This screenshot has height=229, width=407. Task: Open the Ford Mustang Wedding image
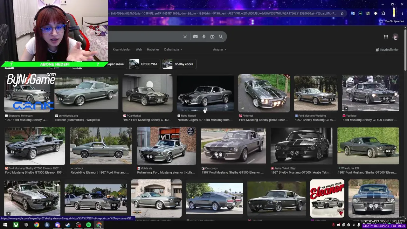316,93
